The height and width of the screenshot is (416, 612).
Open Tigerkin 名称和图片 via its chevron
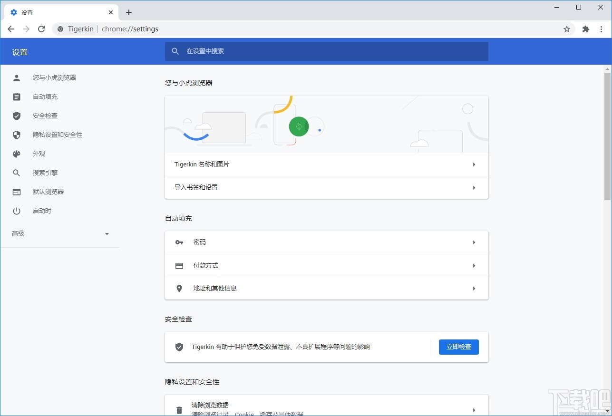[474, 164]
